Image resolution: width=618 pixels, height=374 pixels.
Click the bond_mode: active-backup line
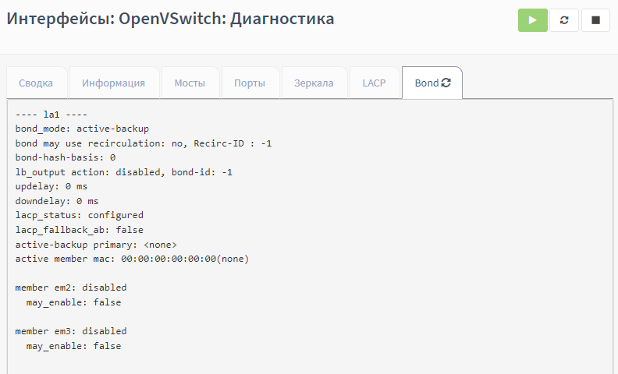[x=82, y=129]
